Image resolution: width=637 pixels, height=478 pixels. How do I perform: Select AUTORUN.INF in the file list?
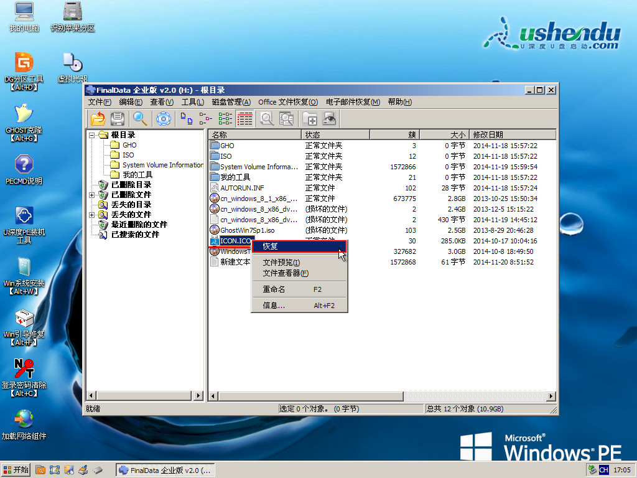[x=242, y=188]
